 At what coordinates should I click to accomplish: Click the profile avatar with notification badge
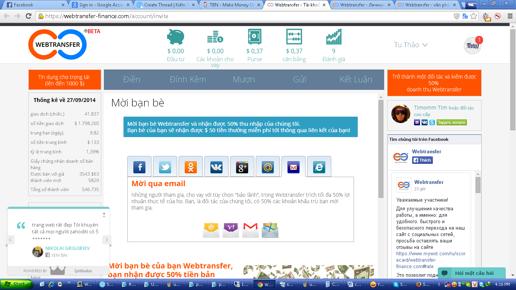point(473,45)
